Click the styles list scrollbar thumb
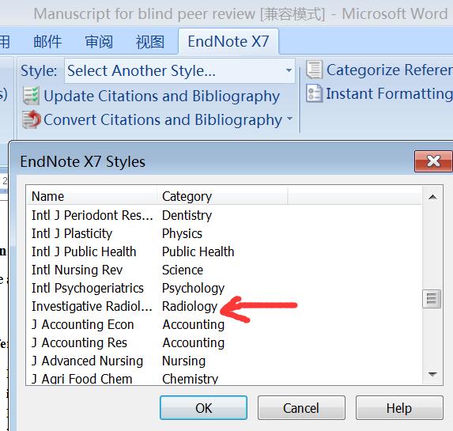Image resolution: width=453 pixels, height=431 pixels. [432, 299]
